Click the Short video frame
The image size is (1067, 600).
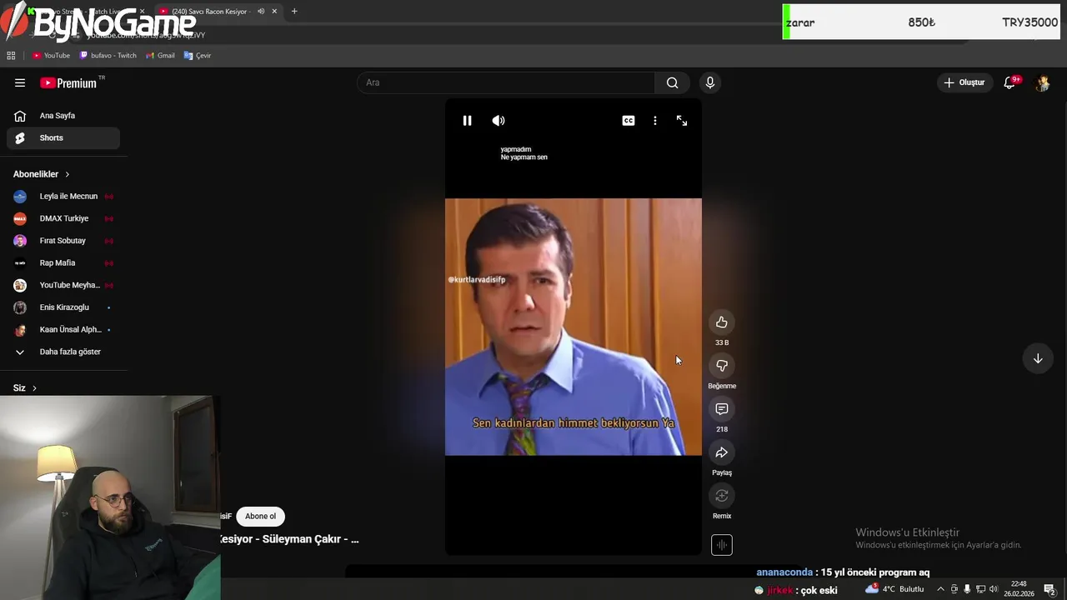tap(574, 327)
